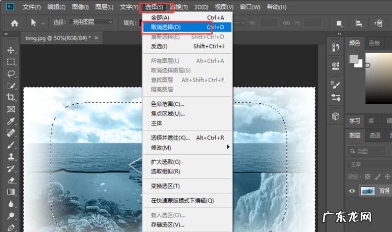The image size is (392, 232).
Task: Switch to the 色板 tab
Action: [374, 43]
